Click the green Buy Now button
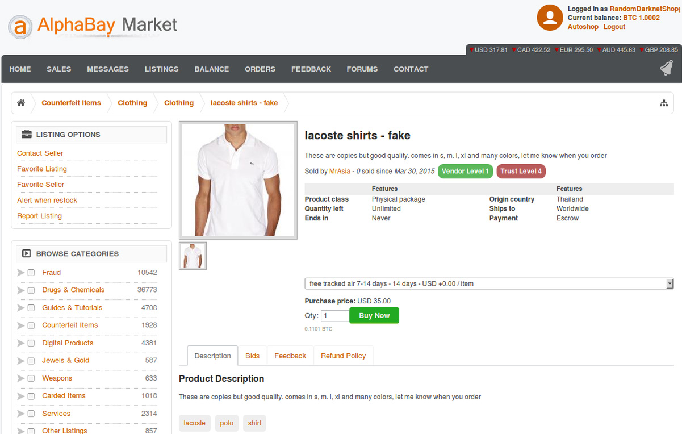 [374, 315]
